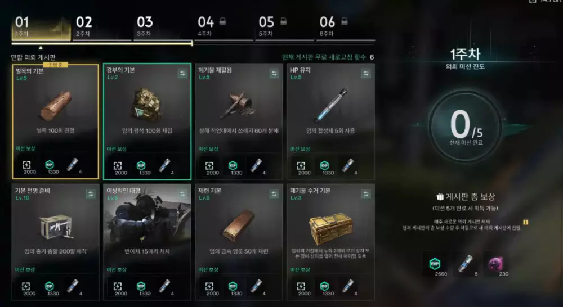Click swap icon on 폐기물 재활용 card

point(274,74)
